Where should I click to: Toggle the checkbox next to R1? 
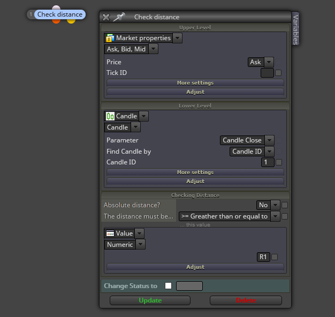click(275, 257)
